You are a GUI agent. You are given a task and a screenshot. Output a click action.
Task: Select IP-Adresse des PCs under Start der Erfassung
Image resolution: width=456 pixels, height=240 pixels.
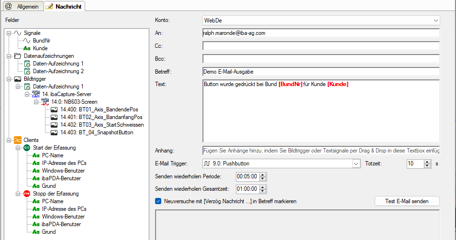64,163
